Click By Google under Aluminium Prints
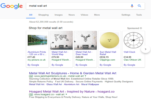This screenshot has width=151, height=100. pos(33,65)
